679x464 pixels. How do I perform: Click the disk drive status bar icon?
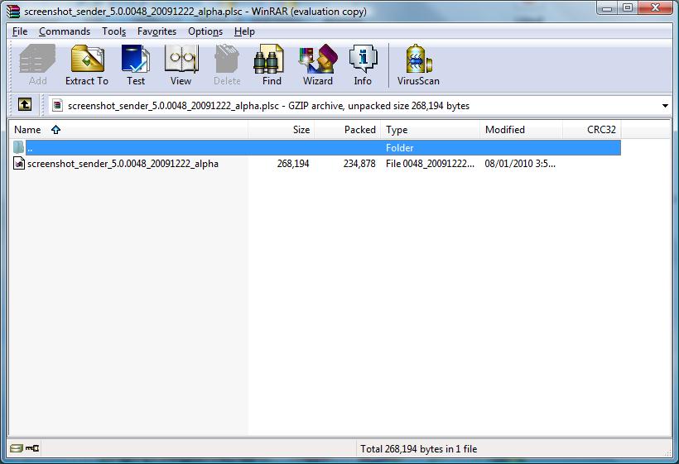[x=16, y=448]
